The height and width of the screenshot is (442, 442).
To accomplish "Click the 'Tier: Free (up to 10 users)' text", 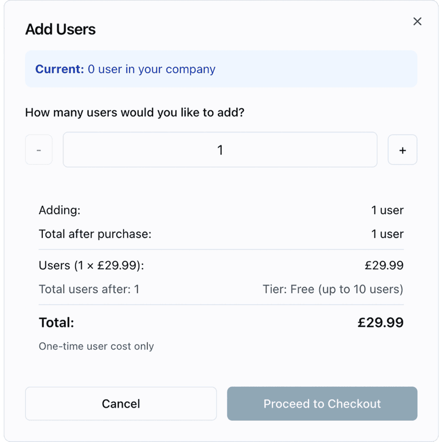I will (x=333, y=289).
